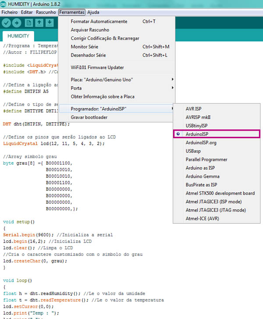Select Obter Informação sobre a Placa
263x319 pixels.
(117, 97)
